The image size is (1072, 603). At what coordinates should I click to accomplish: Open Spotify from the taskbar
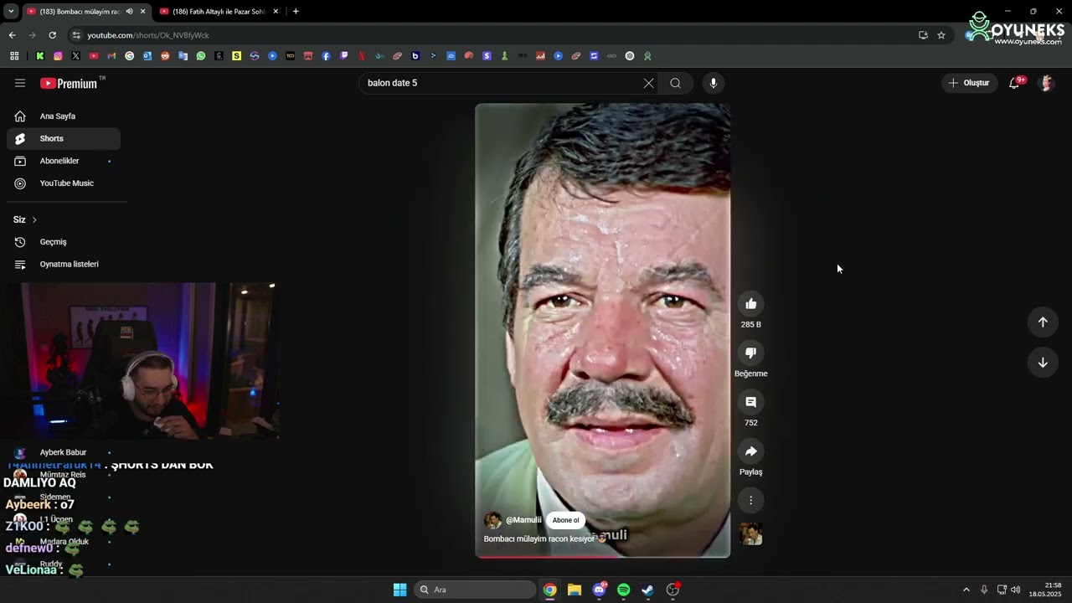pyautogui.click(x=624, y=590)
